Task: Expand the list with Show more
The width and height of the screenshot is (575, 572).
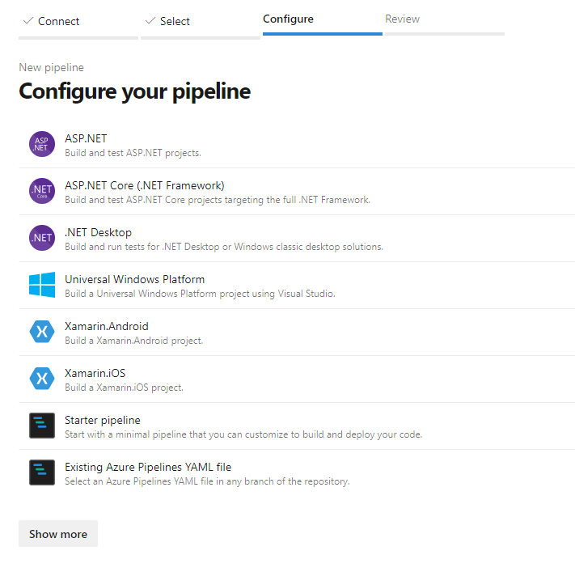Action: 58,534
